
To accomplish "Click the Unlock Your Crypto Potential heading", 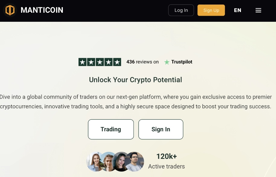I will (136, 80).
